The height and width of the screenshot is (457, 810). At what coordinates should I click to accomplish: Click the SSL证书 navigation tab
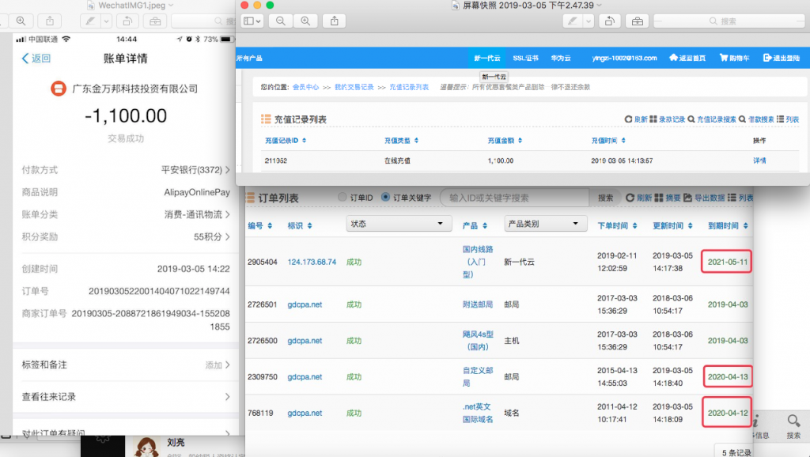(x=525, y=58)
